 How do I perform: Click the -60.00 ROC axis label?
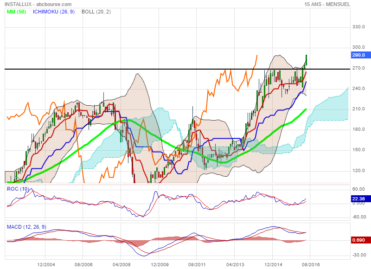[x=358, y=217]
